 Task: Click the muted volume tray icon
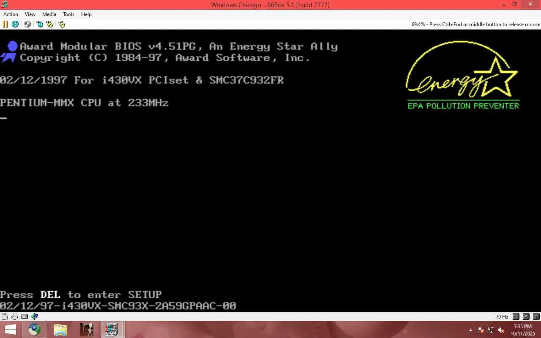point(501,330)
